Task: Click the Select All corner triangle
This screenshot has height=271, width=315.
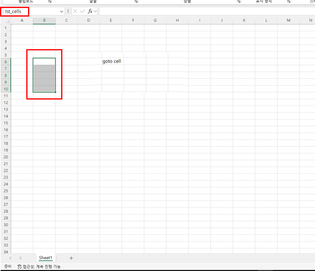Action: (x=8, y=21)
